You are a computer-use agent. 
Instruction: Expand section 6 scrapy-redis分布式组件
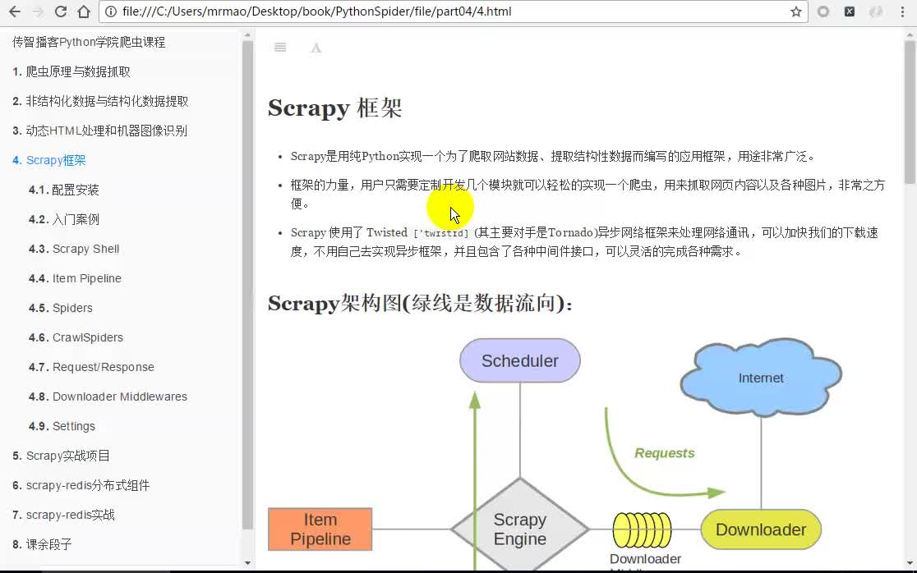click(x=79, y=485)
